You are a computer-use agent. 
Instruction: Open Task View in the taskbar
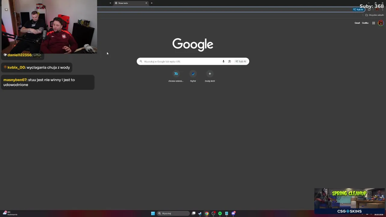coord(194,213)
